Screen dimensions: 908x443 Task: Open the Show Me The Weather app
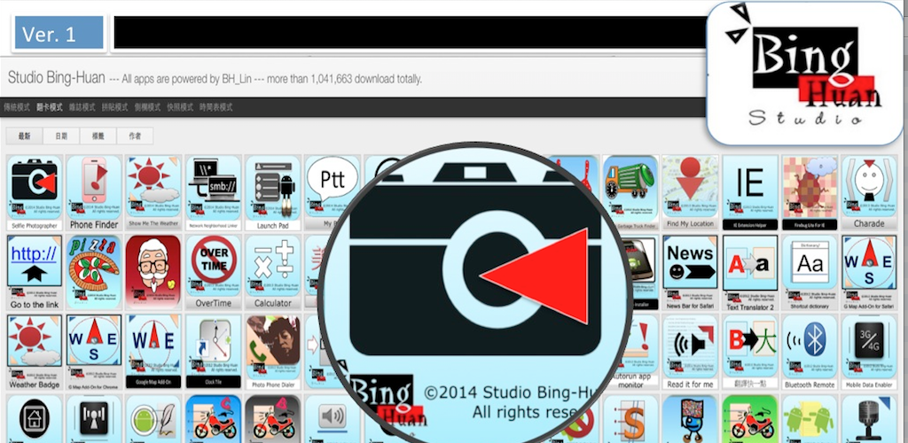[x=154, y=192]
